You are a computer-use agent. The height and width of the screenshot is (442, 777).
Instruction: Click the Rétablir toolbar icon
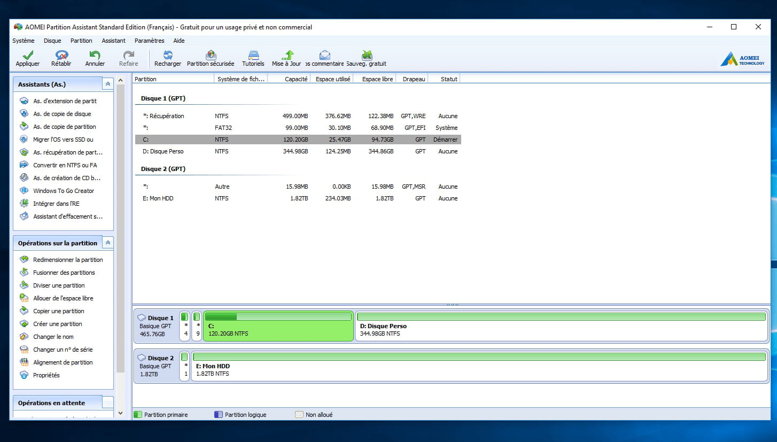(x=61, y=55)
